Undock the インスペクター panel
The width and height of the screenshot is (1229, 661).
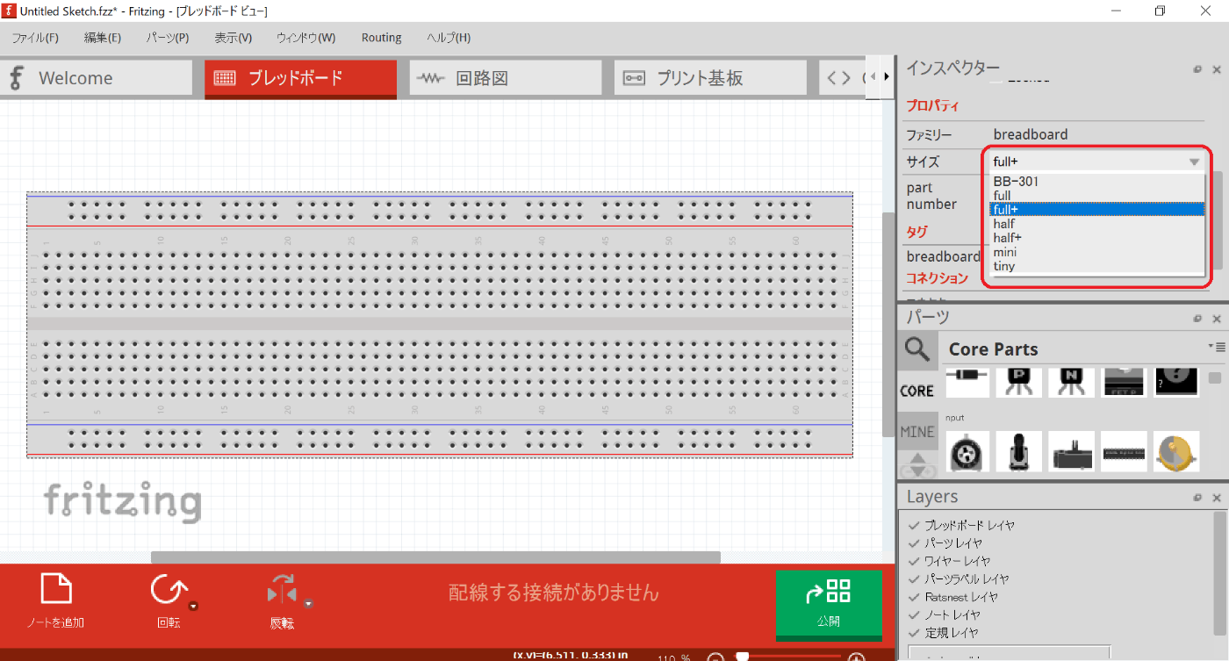click(x=1197, y=69)
